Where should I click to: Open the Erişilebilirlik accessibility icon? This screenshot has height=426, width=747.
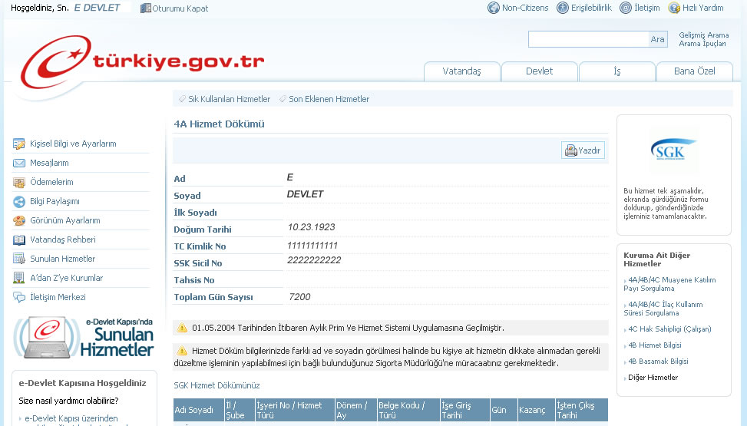coord(563,8)
